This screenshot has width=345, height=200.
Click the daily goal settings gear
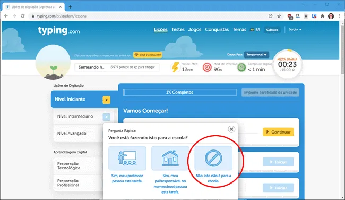(x=294, y=70)
